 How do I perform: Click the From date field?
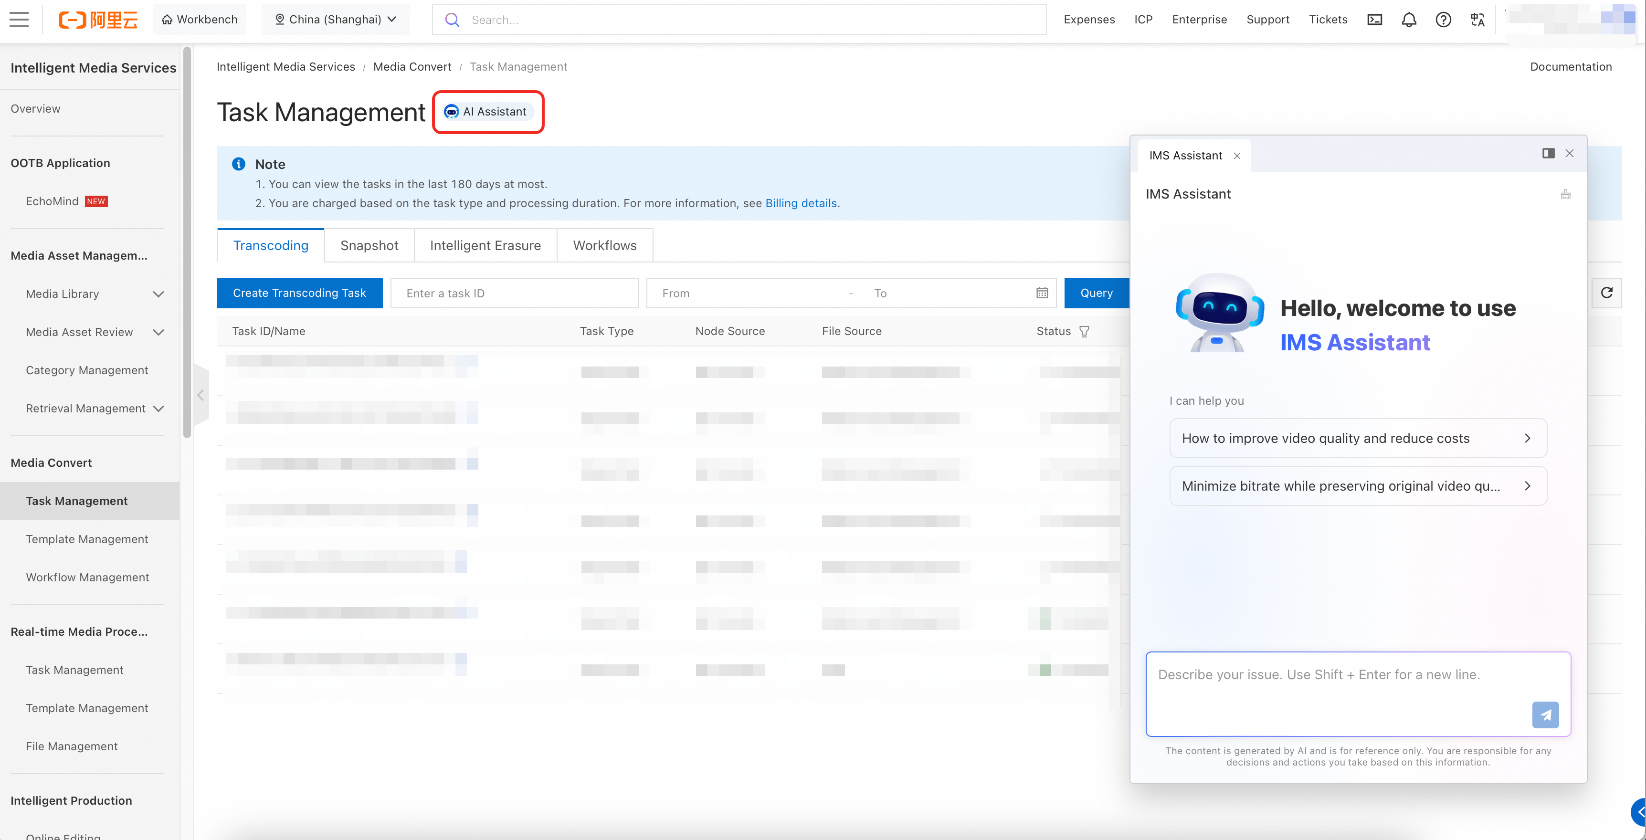click(x=749, y=293)
